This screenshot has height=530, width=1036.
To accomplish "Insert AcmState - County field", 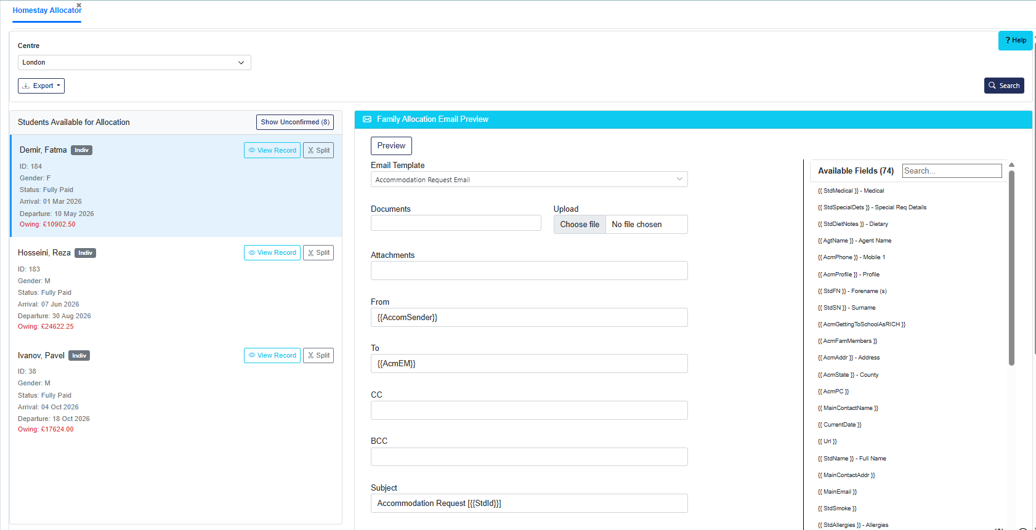I will point(848,375).
